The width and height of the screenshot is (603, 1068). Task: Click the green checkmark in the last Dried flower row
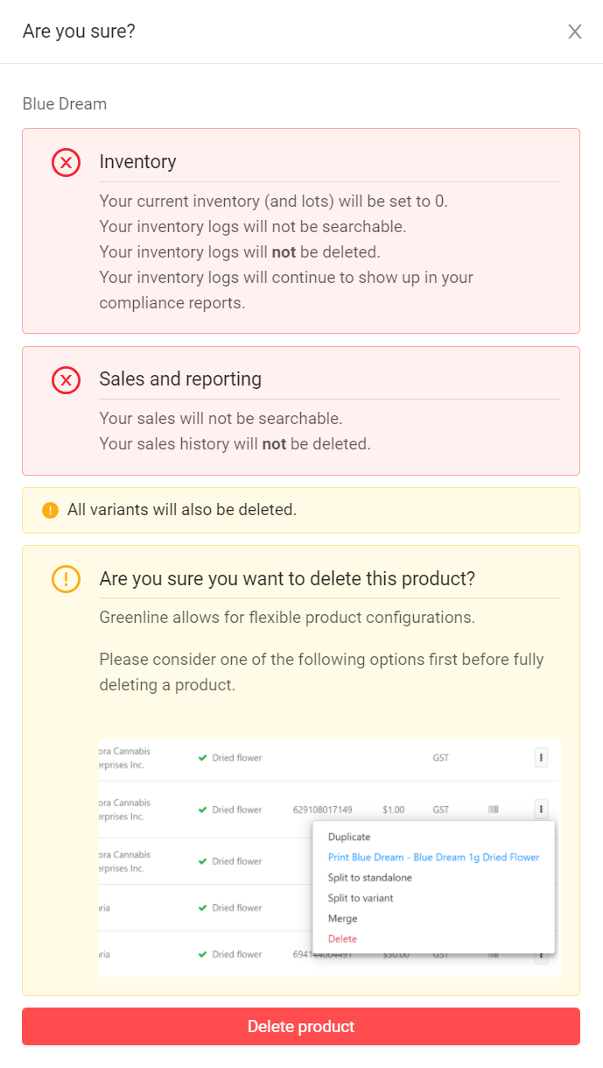coord(202,954)
